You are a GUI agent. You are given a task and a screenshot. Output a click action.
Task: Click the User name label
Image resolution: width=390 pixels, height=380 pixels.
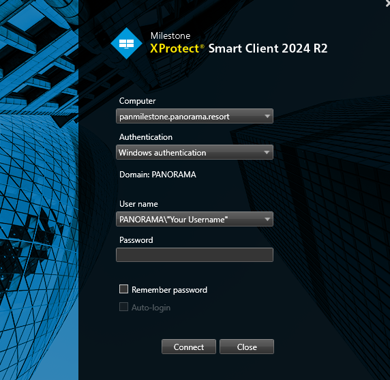click(x=138, y=204)
